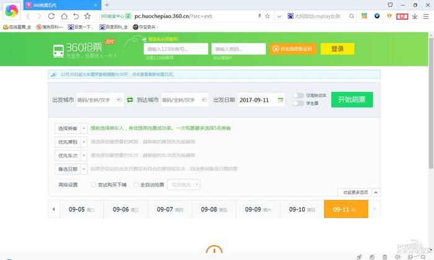
Task: Bookmark page with toolbar star icon
Action: 87,16
